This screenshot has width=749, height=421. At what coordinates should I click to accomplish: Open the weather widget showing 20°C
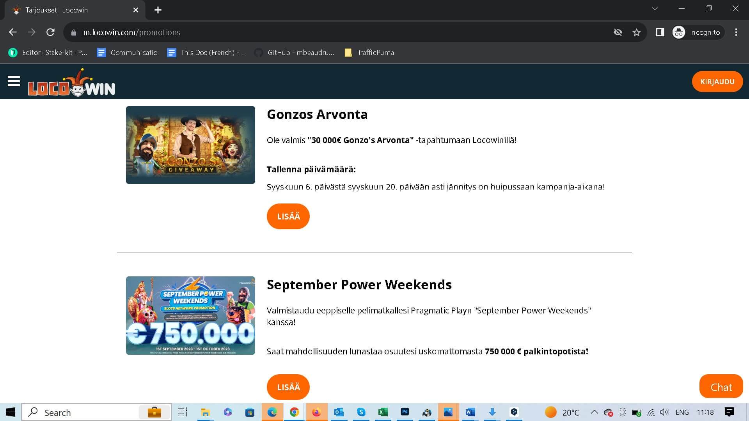coord(562,412)
